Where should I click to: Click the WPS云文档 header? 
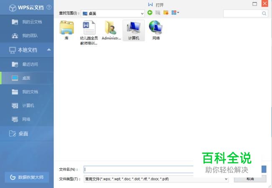[26, 8]
